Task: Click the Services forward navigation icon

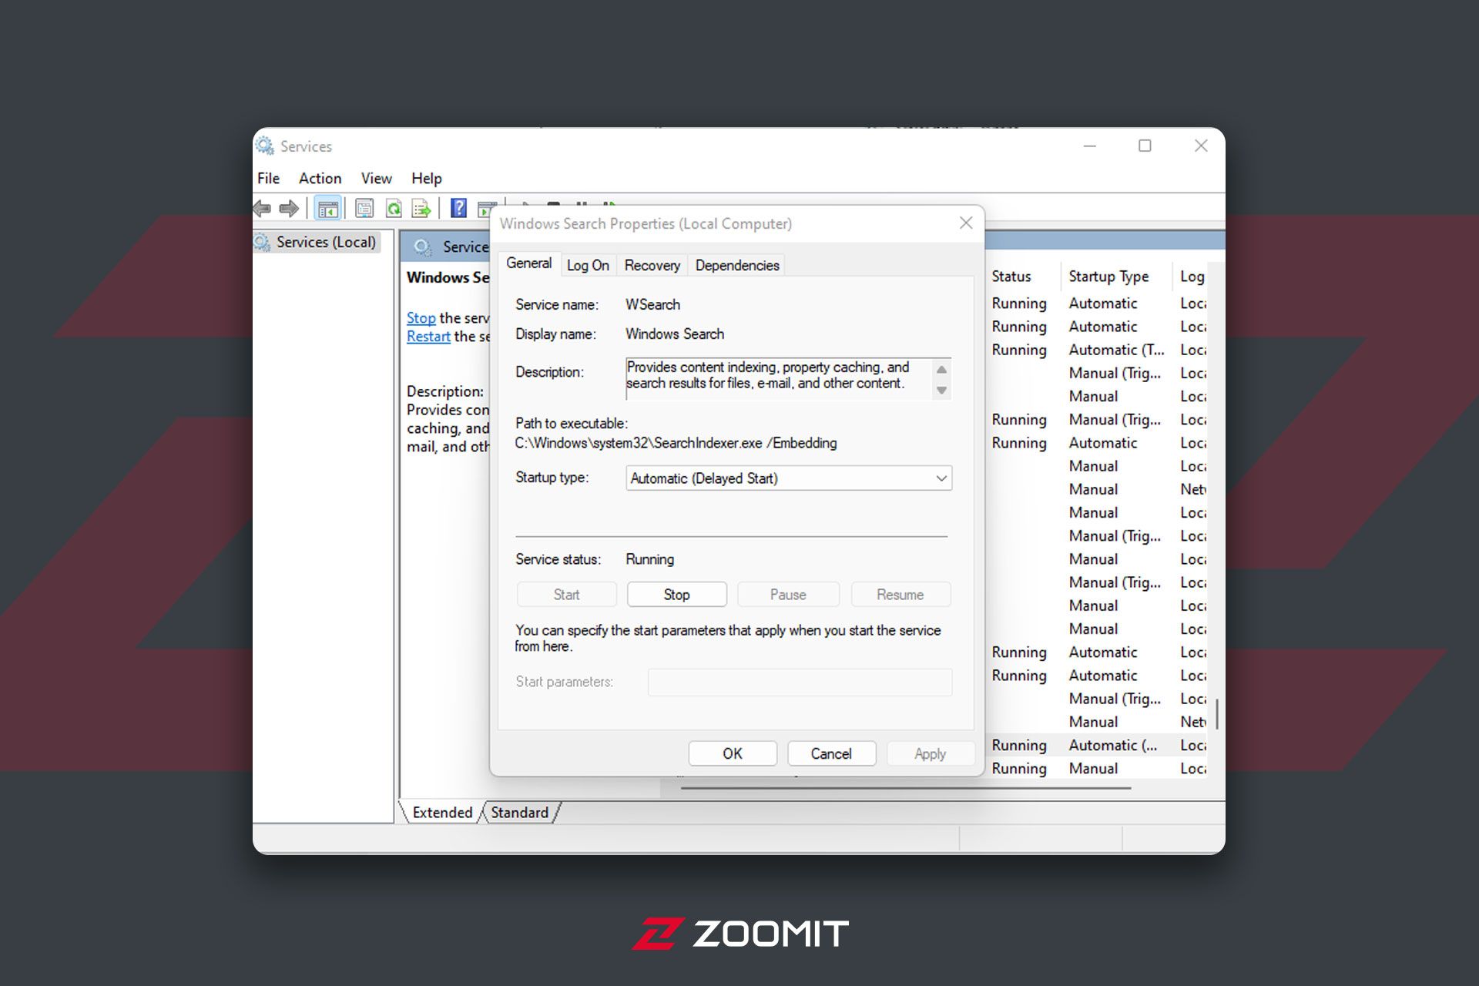Action: tap(288, 211)
